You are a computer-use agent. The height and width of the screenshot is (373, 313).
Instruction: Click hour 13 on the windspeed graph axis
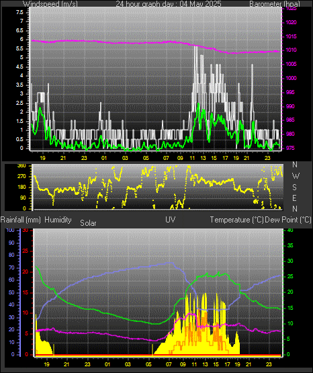click(x=203, y=158)
